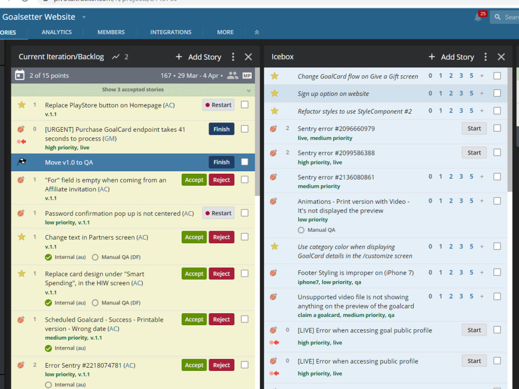Screen dimensions: 519x389
Task: Select checkbox for Move v1.0 to QA
Action: [x=244, y=162]
